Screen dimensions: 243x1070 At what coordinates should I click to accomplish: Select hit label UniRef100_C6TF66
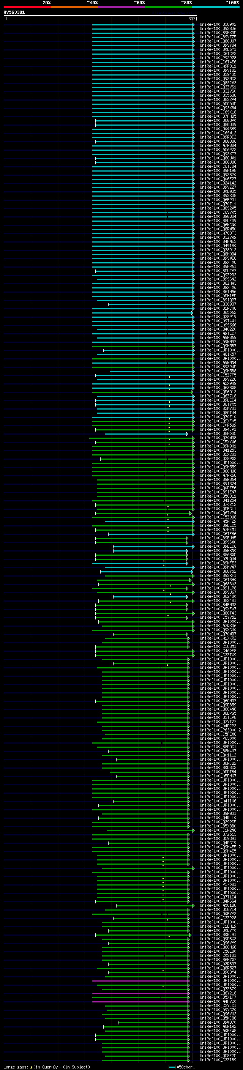coord(218,534)
